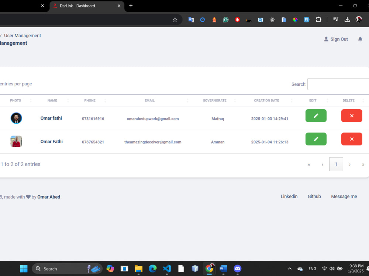The width and height of the screenshot is (369, 276).
Task: Sort table by Phone column
Action: (90, 100)
